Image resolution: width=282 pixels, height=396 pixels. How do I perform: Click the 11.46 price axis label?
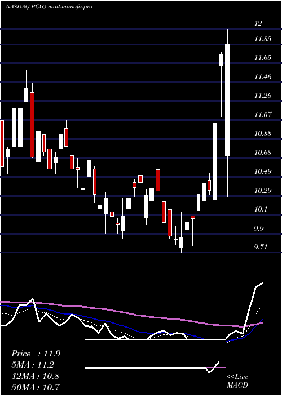point(263,76)
